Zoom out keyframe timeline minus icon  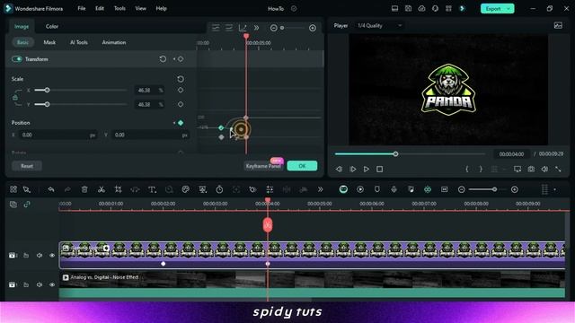tap(273, 28)
